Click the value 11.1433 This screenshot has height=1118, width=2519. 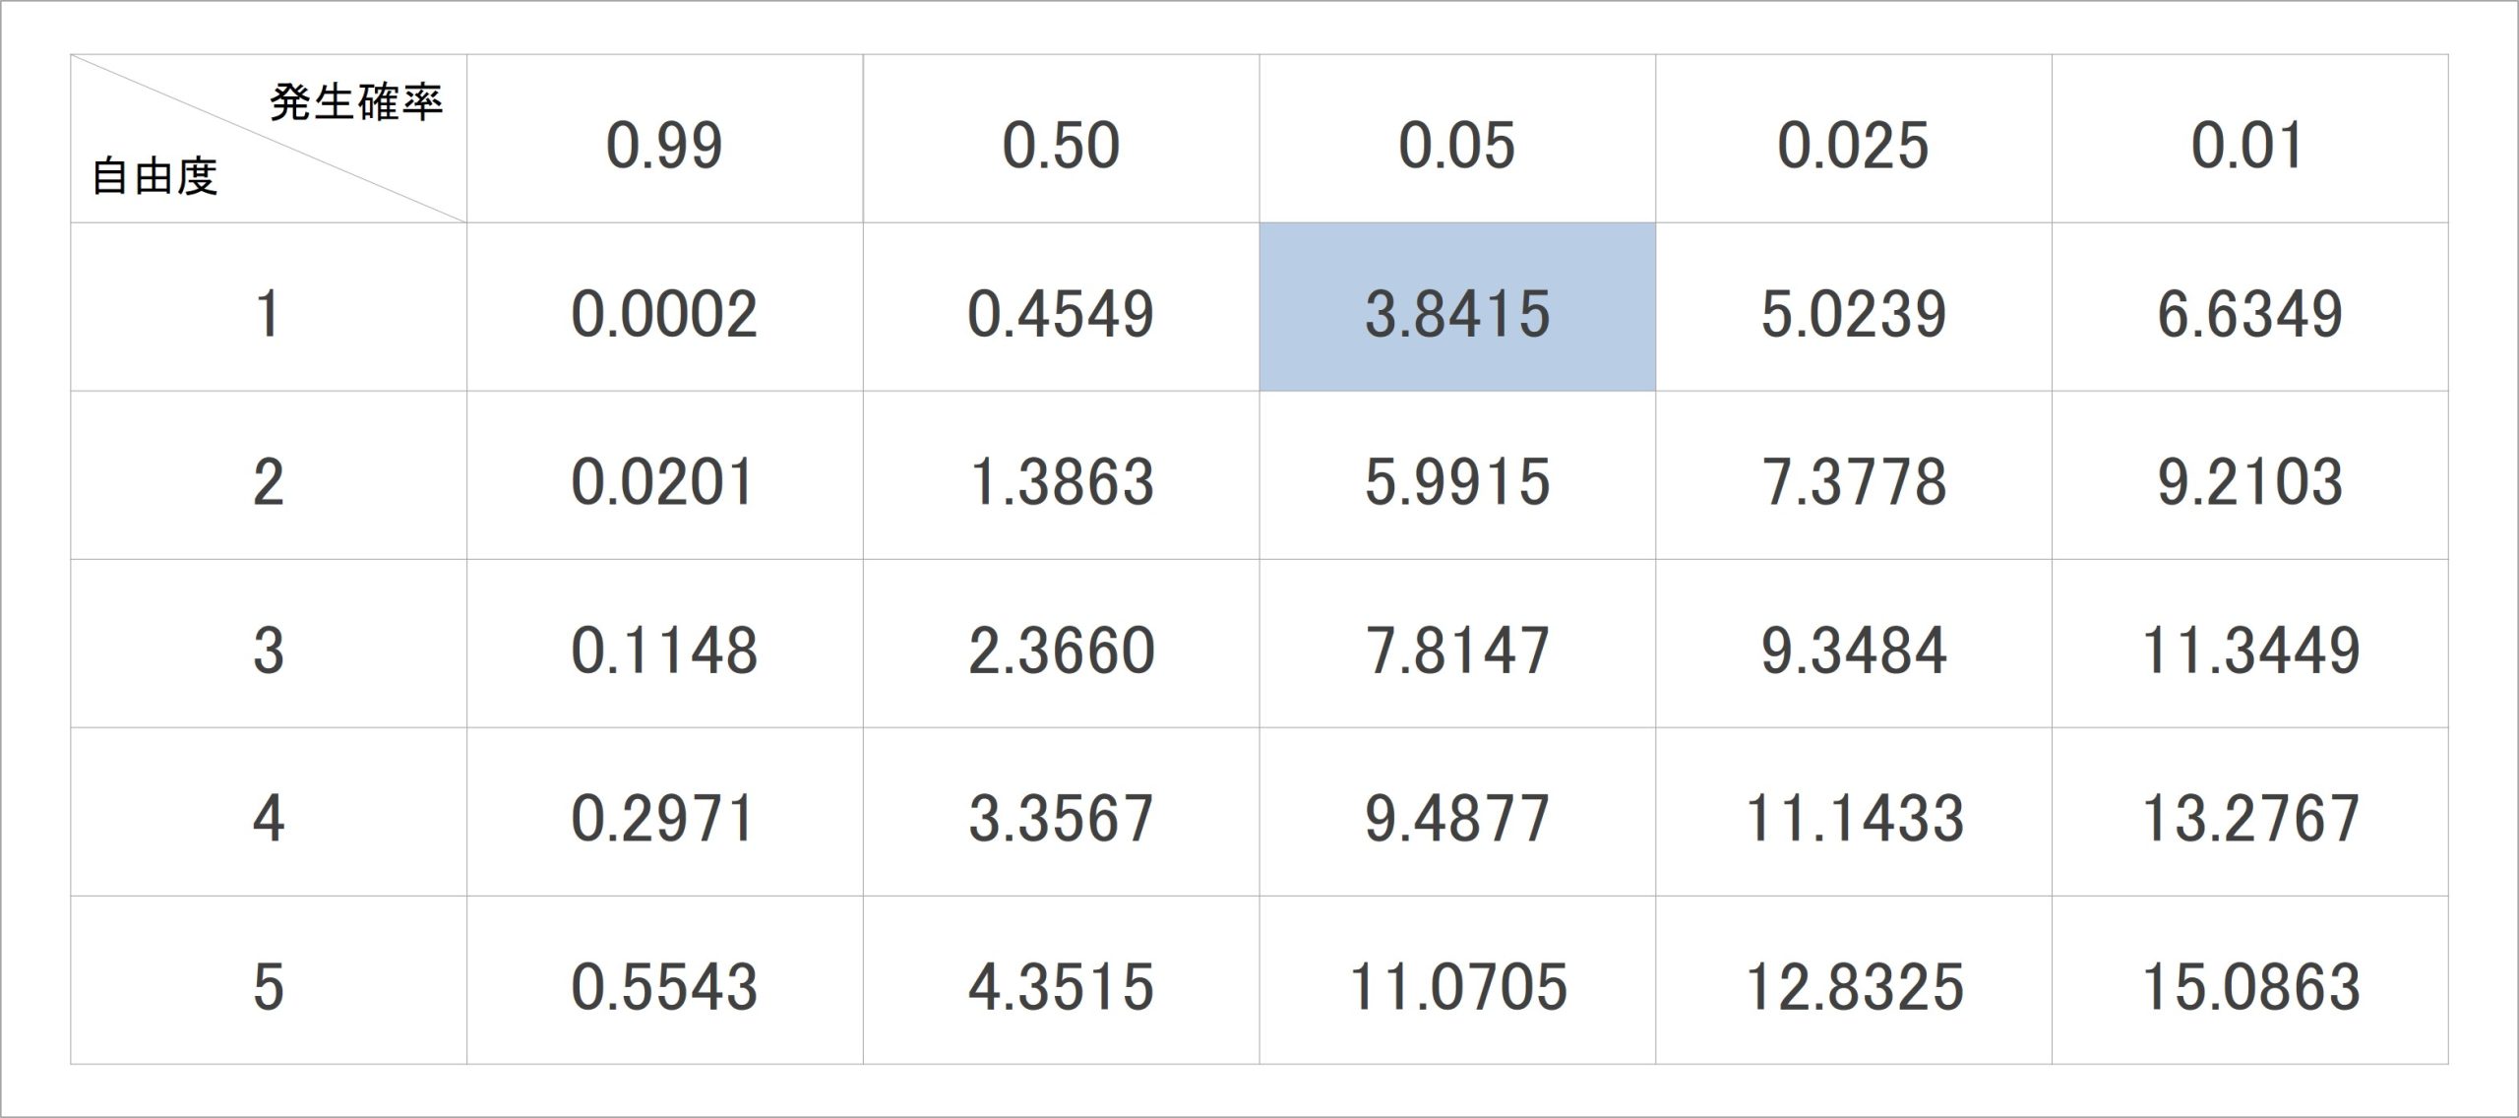coord(1854,812)
